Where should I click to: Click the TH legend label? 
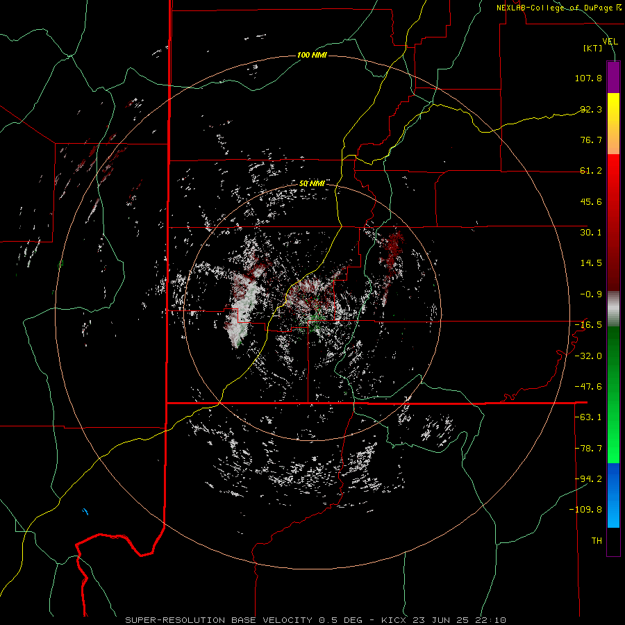point(597,541)
